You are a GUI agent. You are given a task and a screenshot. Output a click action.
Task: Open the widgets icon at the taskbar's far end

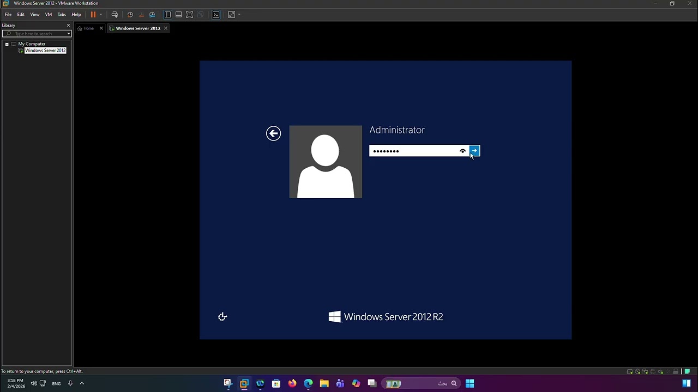tap(687, 383)
